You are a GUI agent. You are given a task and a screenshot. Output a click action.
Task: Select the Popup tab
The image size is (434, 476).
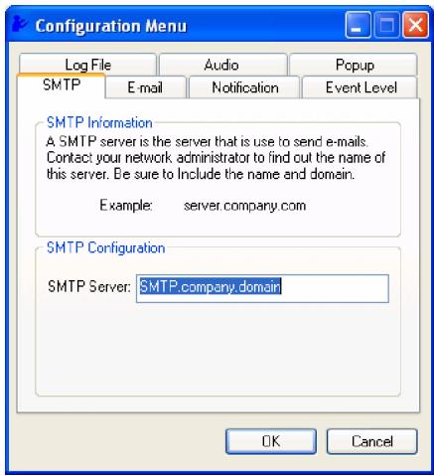354,65
